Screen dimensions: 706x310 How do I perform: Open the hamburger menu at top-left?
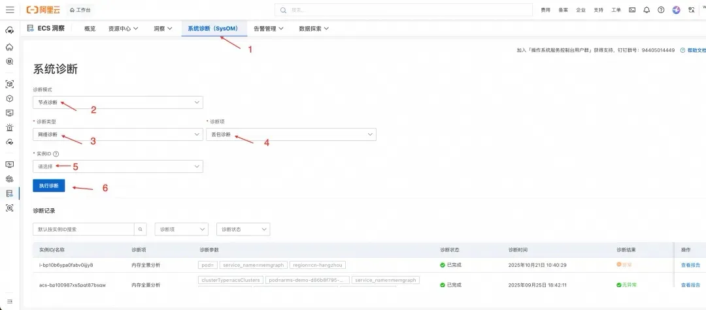coord(9,9)
